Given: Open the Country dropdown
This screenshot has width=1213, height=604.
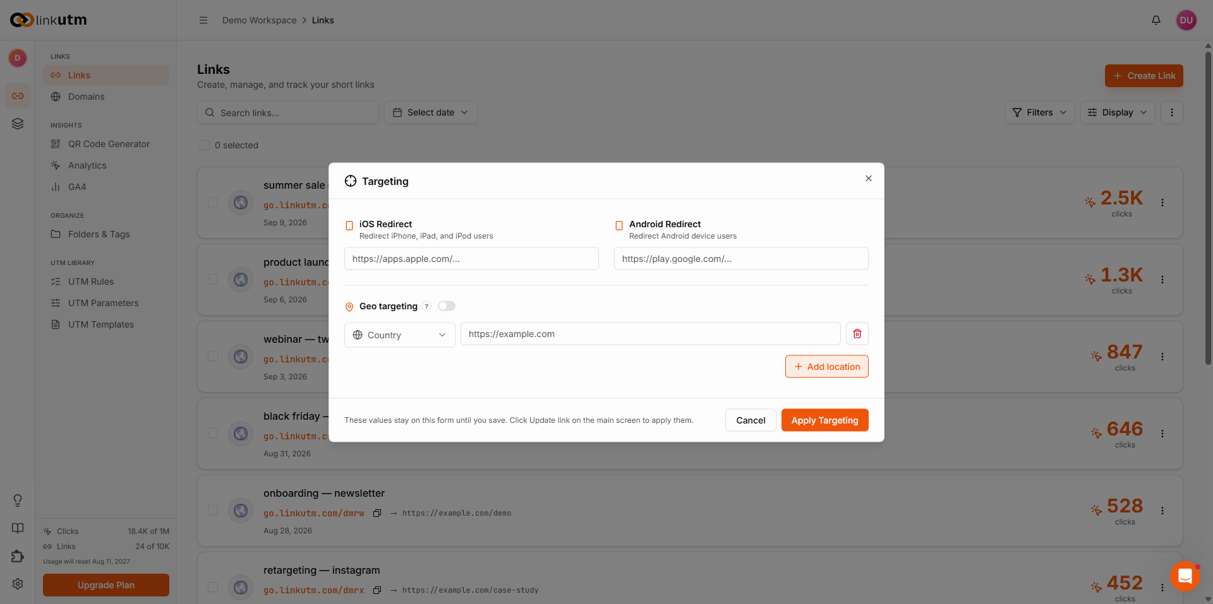Looking at the screenshot, I should click(400, 335).
